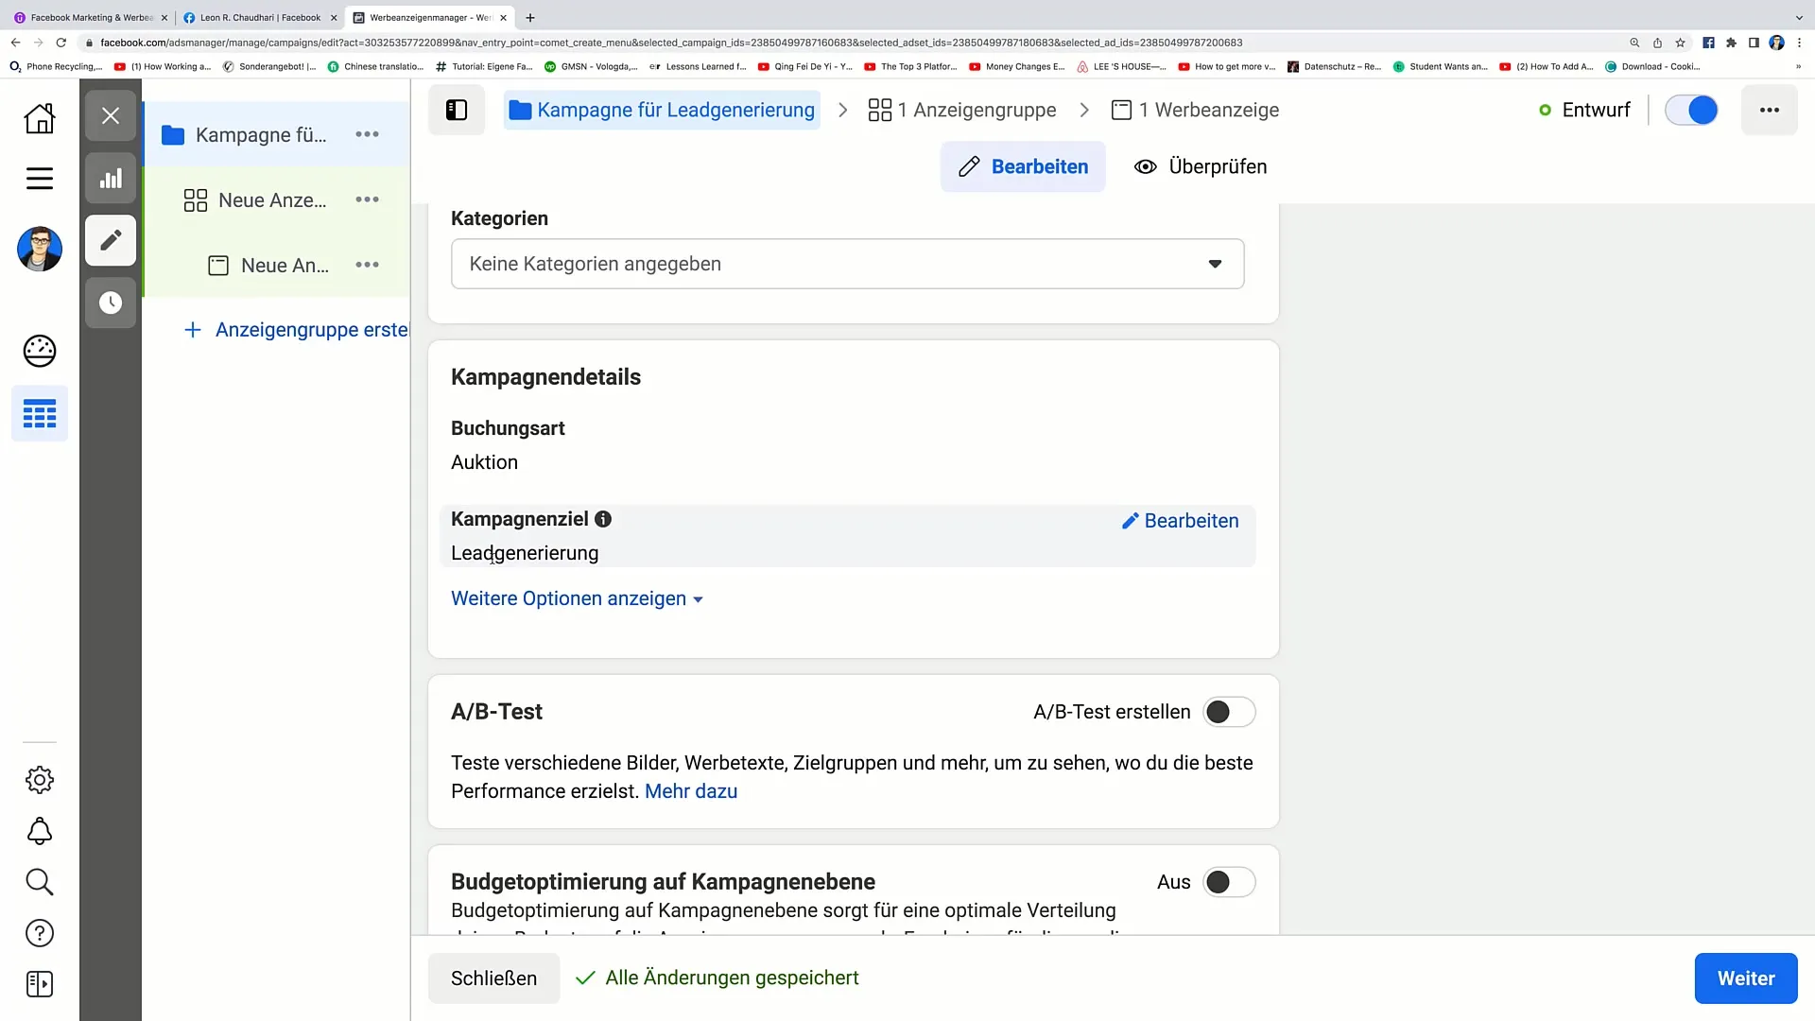Click the search magnifier in left sidebar

click(39, 882)
